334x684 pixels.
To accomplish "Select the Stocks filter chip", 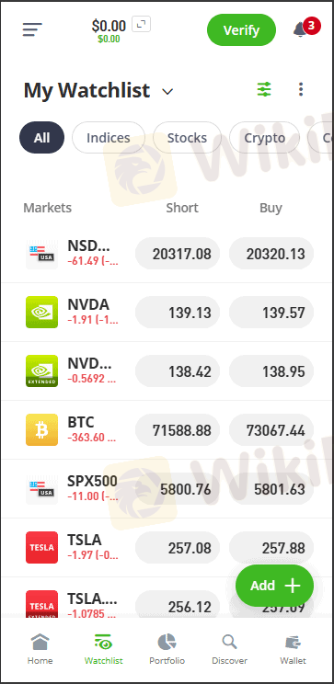I will [x=187, y=137].
